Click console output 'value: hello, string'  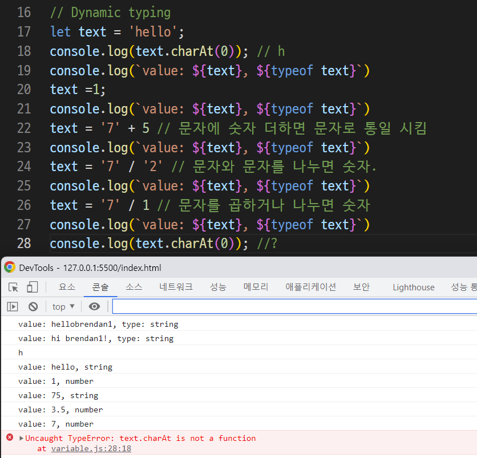pos(65,367)
